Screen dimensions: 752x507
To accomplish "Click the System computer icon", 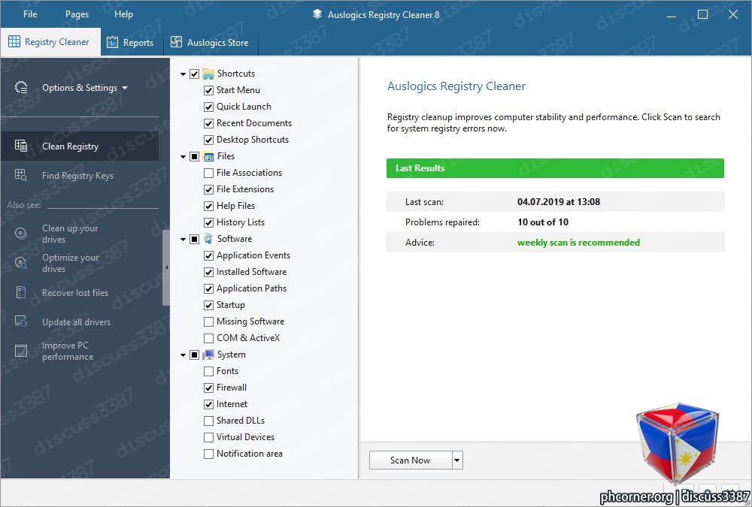I will coord(208,355).
